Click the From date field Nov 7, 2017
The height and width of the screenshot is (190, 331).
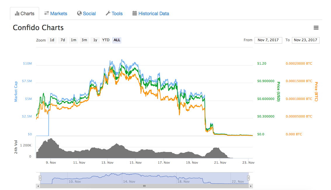[x=268, y=40]
